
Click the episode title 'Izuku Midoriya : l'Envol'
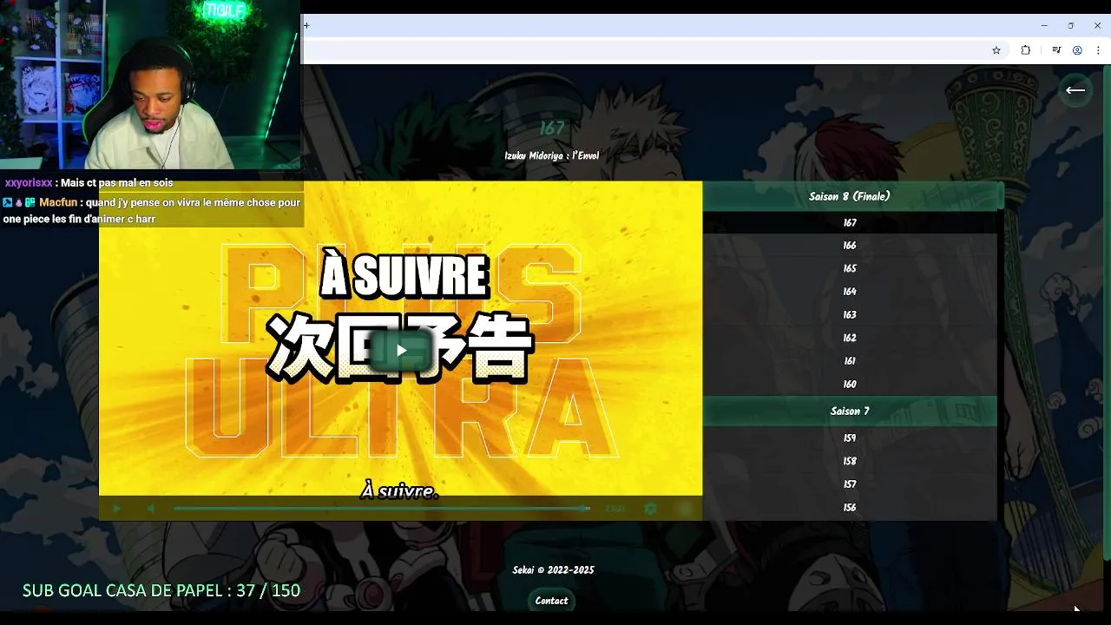point(552,156)
